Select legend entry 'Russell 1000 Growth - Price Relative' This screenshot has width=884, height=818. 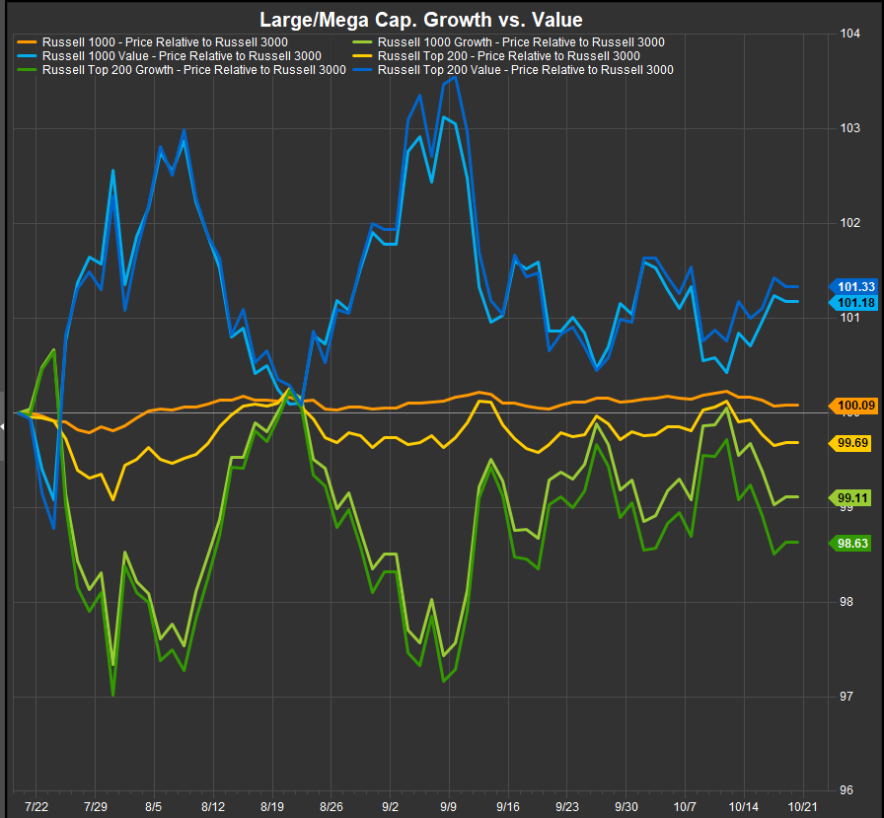[x=521, y=42]
